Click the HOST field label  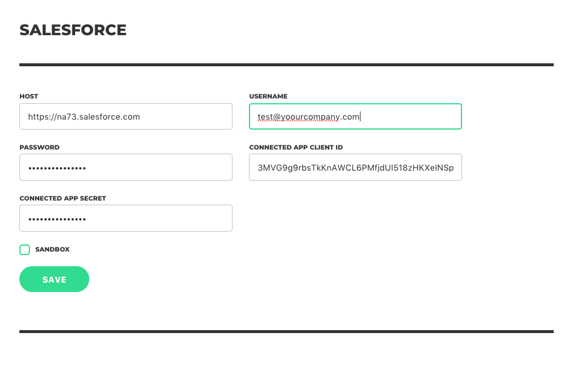(29, 96)
